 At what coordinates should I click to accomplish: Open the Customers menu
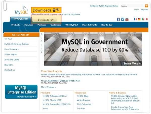pyautogui.click(x=56, y=25)
